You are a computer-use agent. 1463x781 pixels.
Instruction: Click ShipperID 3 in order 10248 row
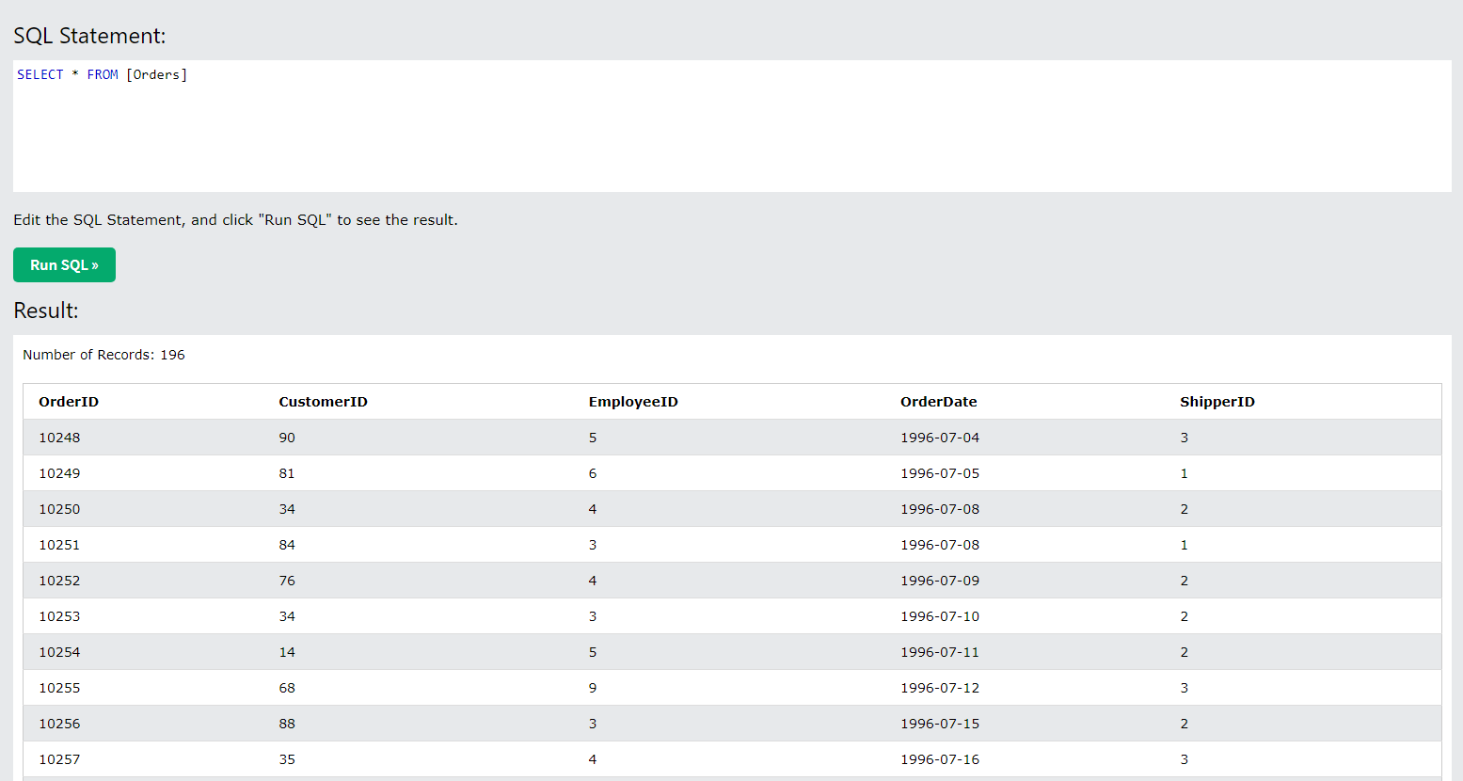point(1185,438)
